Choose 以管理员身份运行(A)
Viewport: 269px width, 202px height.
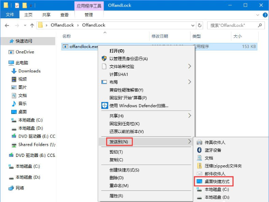point(146,59)
